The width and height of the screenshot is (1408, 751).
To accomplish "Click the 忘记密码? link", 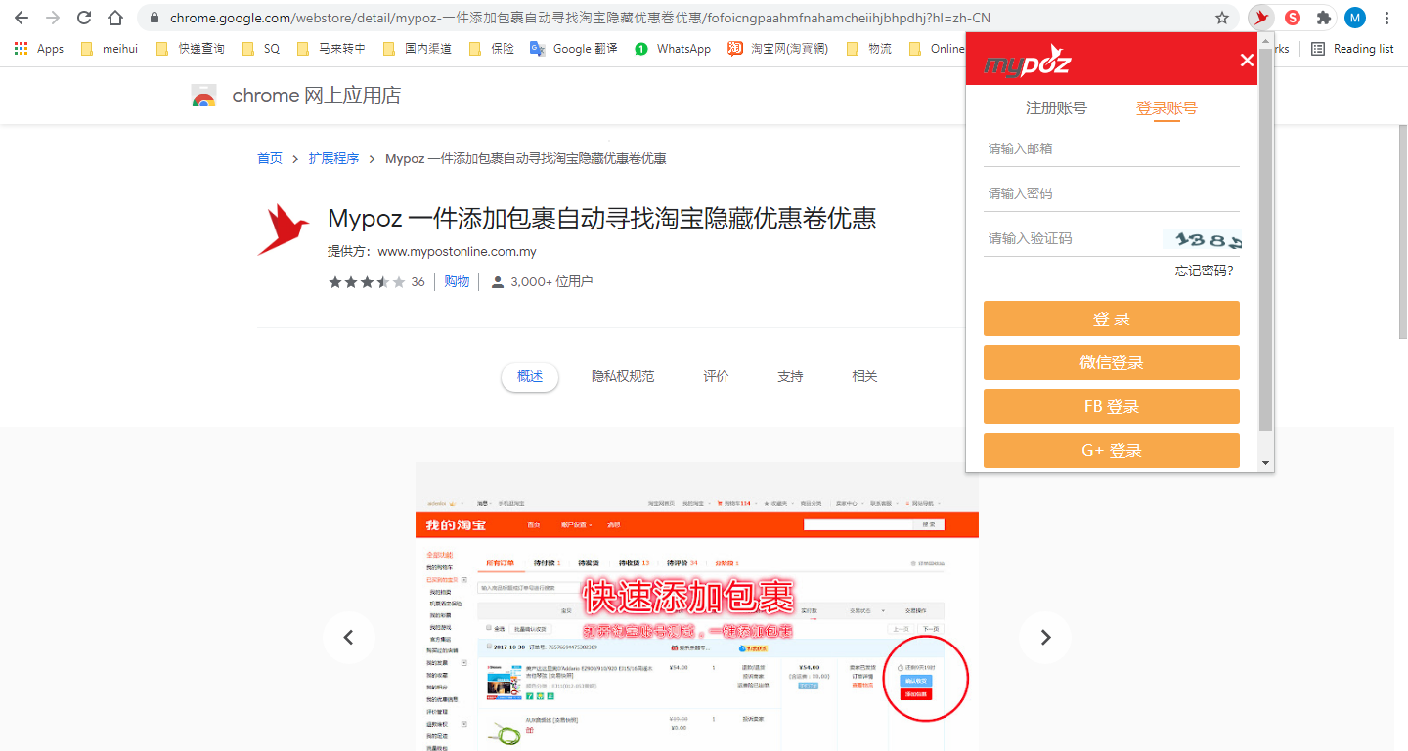I will (x=1205, y=271).
